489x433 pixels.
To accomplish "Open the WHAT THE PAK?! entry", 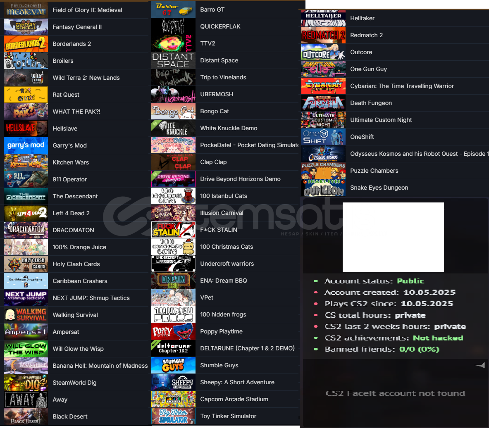I will (76, 112).
